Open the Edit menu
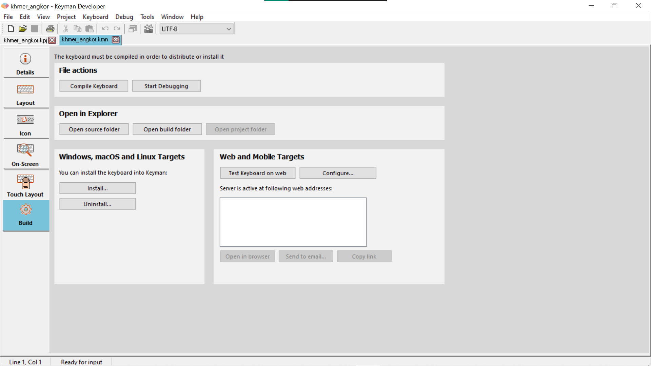 [25, 17]
